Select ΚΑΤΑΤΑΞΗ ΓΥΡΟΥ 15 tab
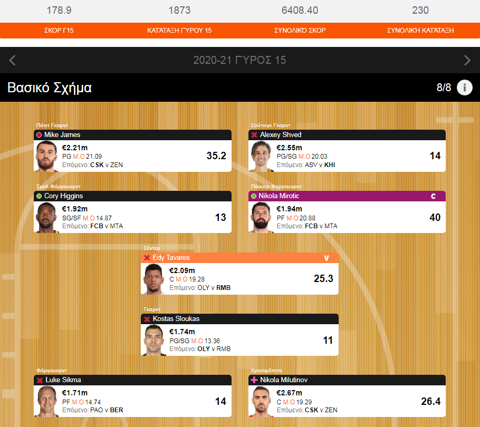The image size is (480, 427). click(x=179, y=30)
